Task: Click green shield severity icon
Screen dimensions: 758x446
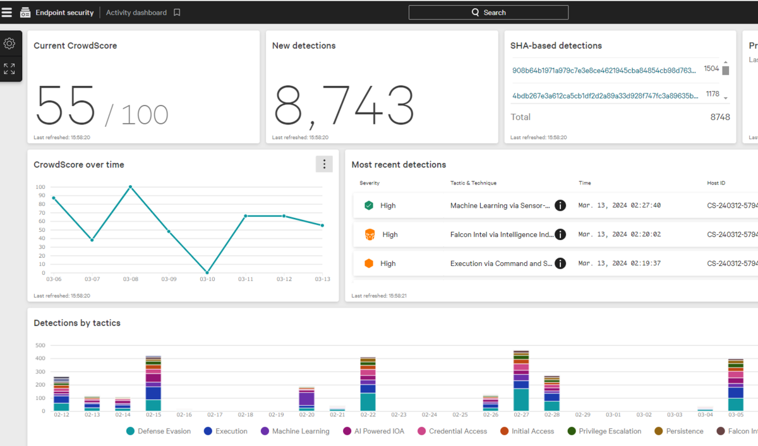Action: coord(369,205)
